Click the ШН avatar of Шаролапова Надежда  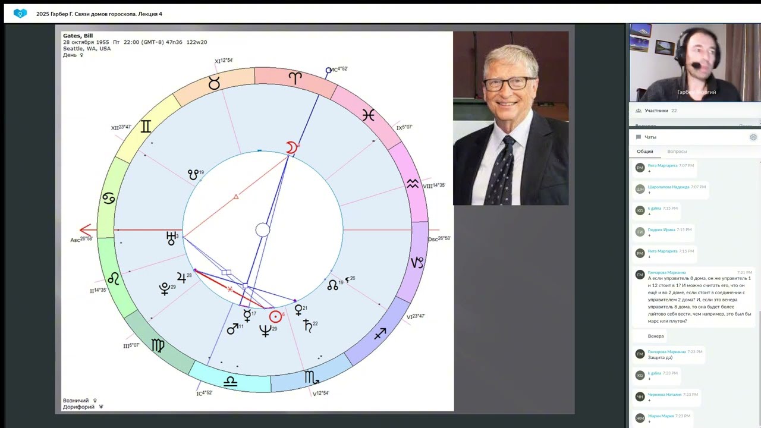tap(640, 189)
